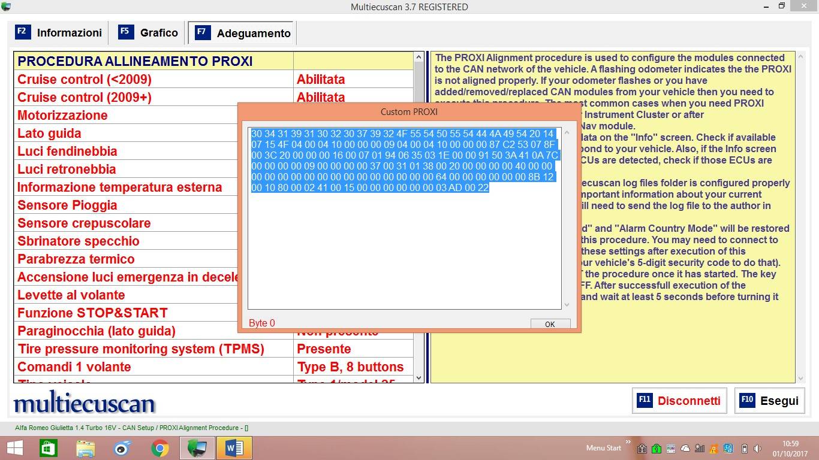
Task: Select the 'Sensore crepuscolare' parameter row
Action: point(126,223)
